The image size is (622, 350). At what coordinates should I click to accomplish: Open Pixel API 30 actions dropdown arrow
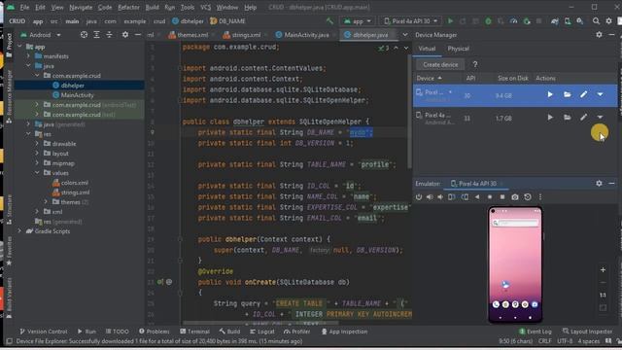click(x=601, y=94)
